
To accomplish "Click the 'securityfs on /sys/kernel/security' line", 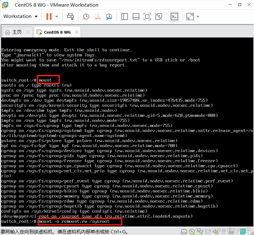I will pyautogui.click(x=107, y=105).
